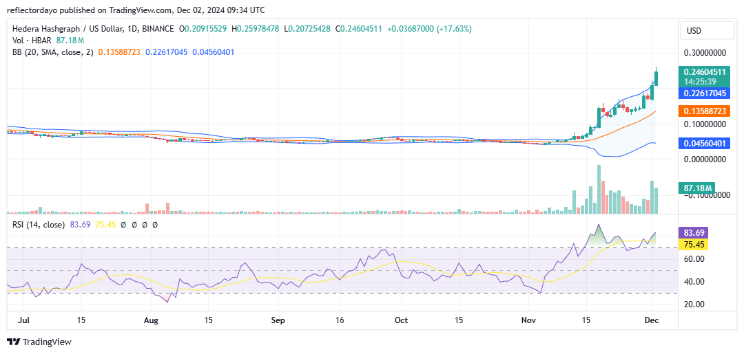Click the 0.30000000 price axis label

coord(704,53)
